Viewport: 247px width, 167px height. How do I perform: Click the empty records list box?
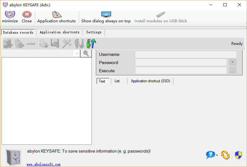47,101
